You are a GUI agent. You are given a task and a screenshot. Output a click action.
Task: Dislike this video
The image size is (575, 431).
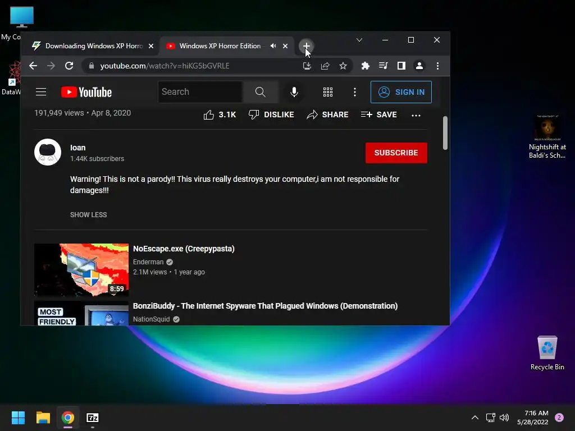[271, 114]
